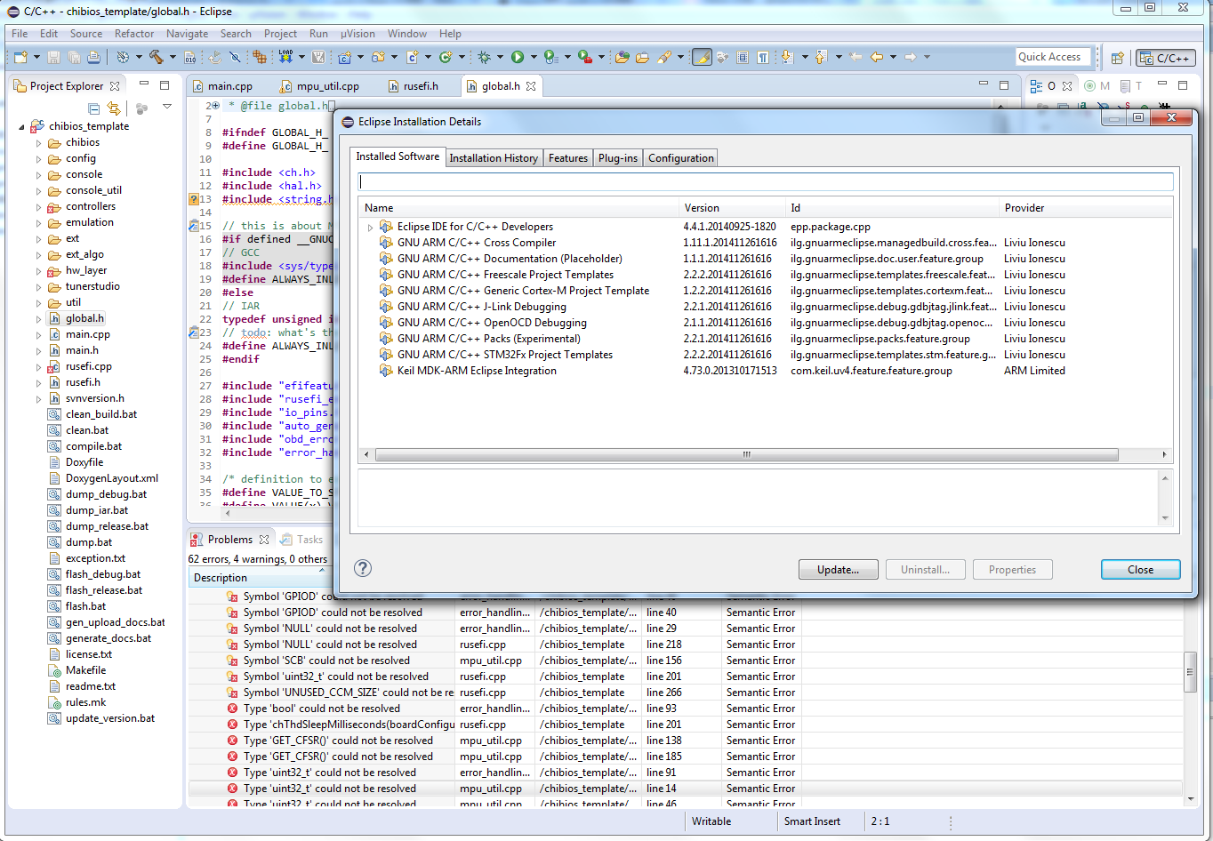Screen dimensions: 1213x841
Task: Switch to the Features tab
Action: (567, 158)
